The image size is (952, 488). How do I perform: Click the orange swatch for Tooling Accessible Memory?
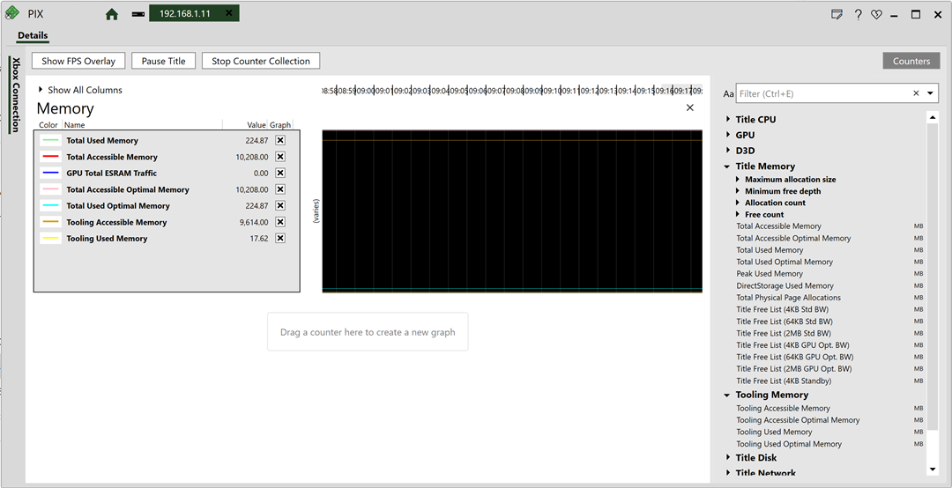[x=50, y=222]
